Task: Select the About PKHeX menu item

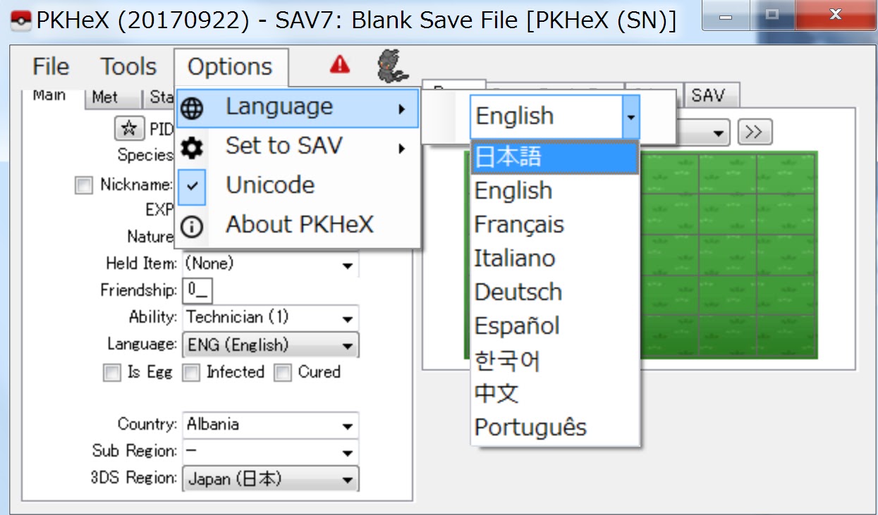Action: (297, 226)
